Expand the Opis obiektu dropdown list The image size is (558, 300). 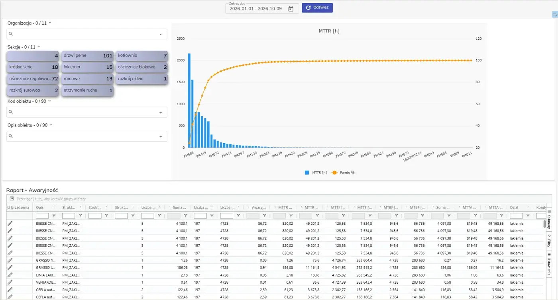(x=161, y=136)
